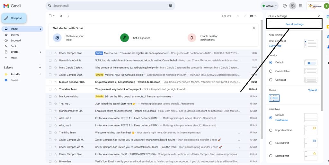Select checkbox for Martí García Castan. email
329x165 pixels.
tap(50, 68)
